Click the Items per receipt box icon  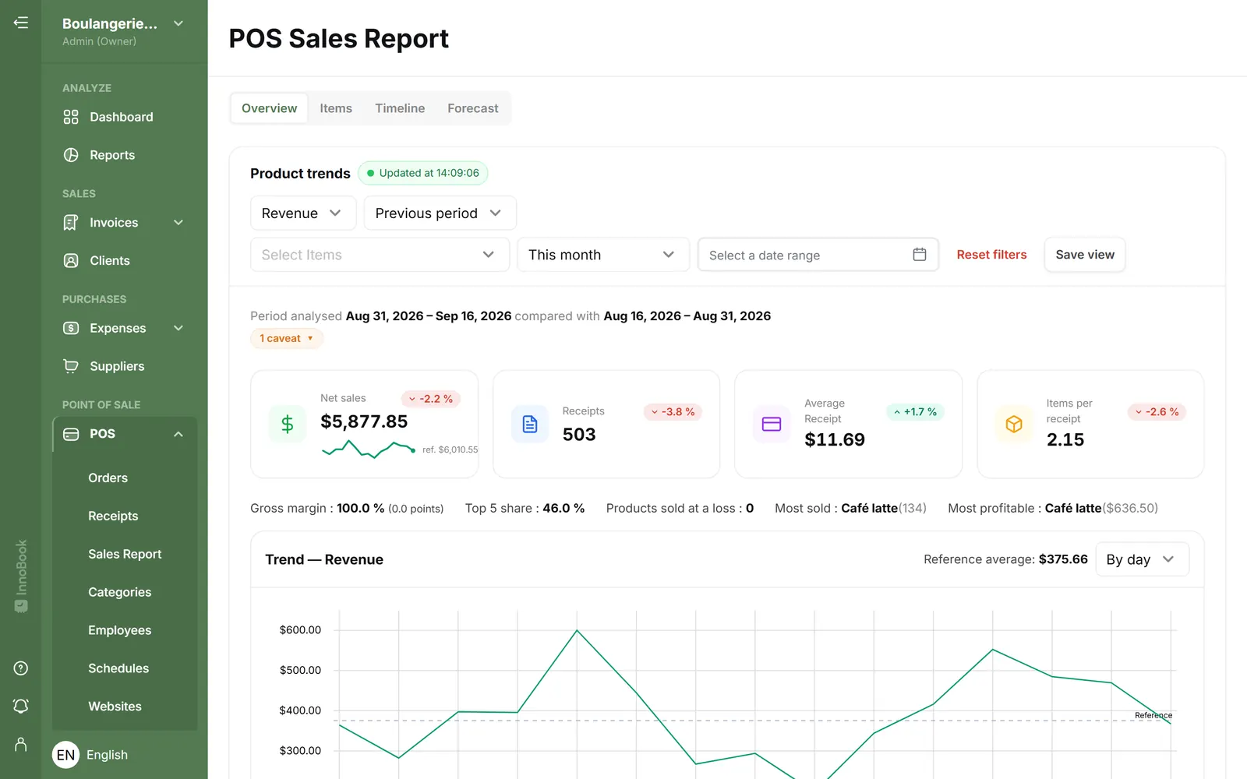[1014, 424]
